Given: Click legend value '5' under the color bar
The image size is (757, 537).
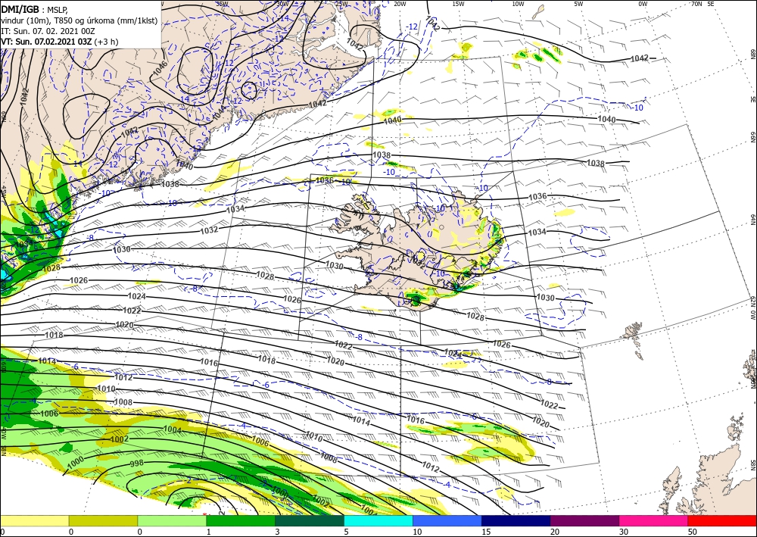Looking at the screenshot, I should click(346, 532).
